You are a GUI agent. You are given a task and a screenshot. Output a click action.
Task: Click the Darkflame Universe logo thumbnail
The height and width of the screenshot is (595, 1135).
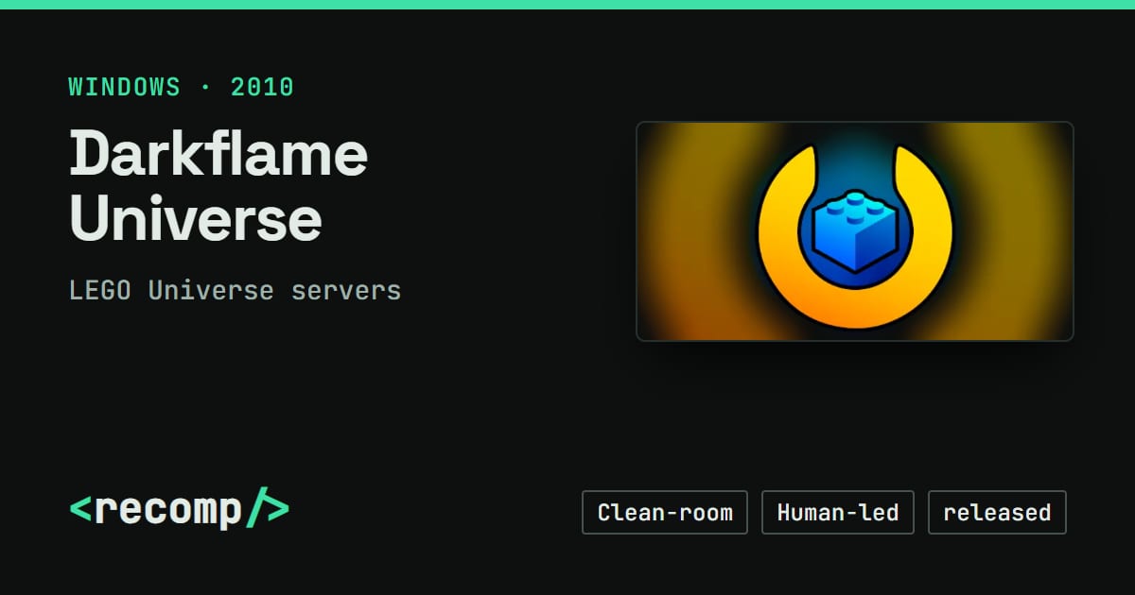coord(855,231)
